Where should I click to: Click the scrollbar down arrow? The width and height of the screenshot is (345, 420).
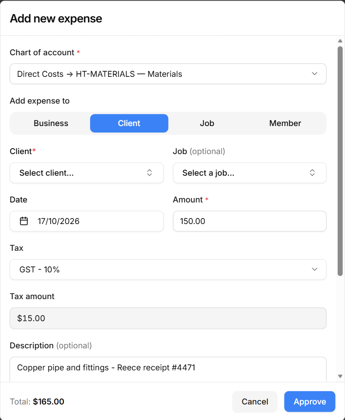[340, 376]
